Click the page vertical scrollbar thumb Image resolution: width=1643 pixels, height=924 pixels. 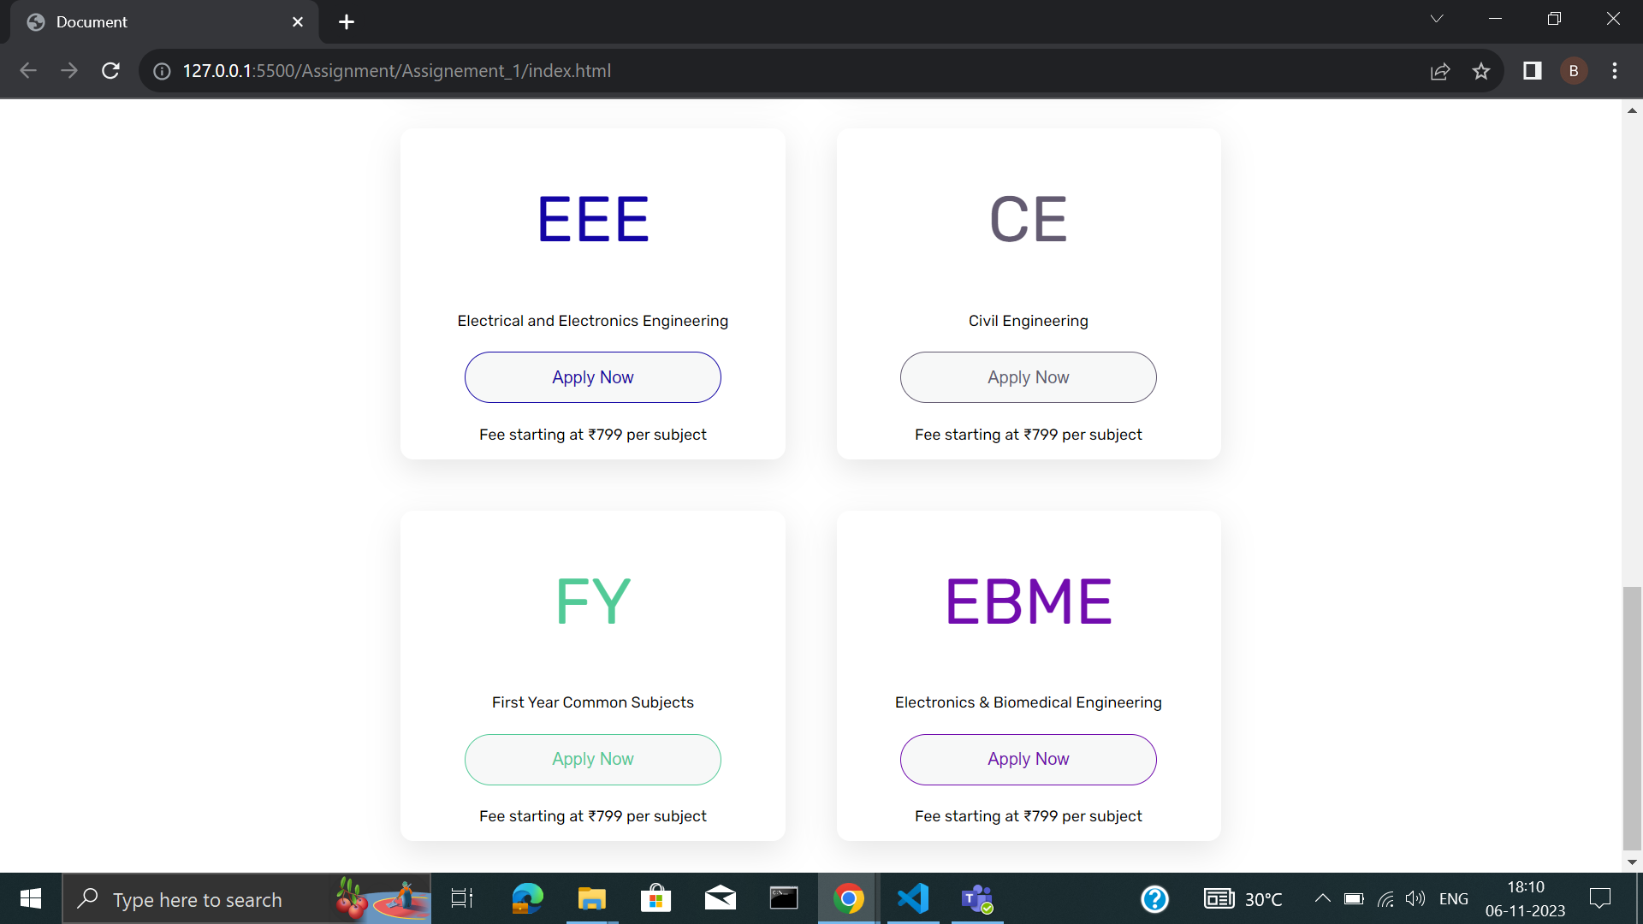[1632, 719]
